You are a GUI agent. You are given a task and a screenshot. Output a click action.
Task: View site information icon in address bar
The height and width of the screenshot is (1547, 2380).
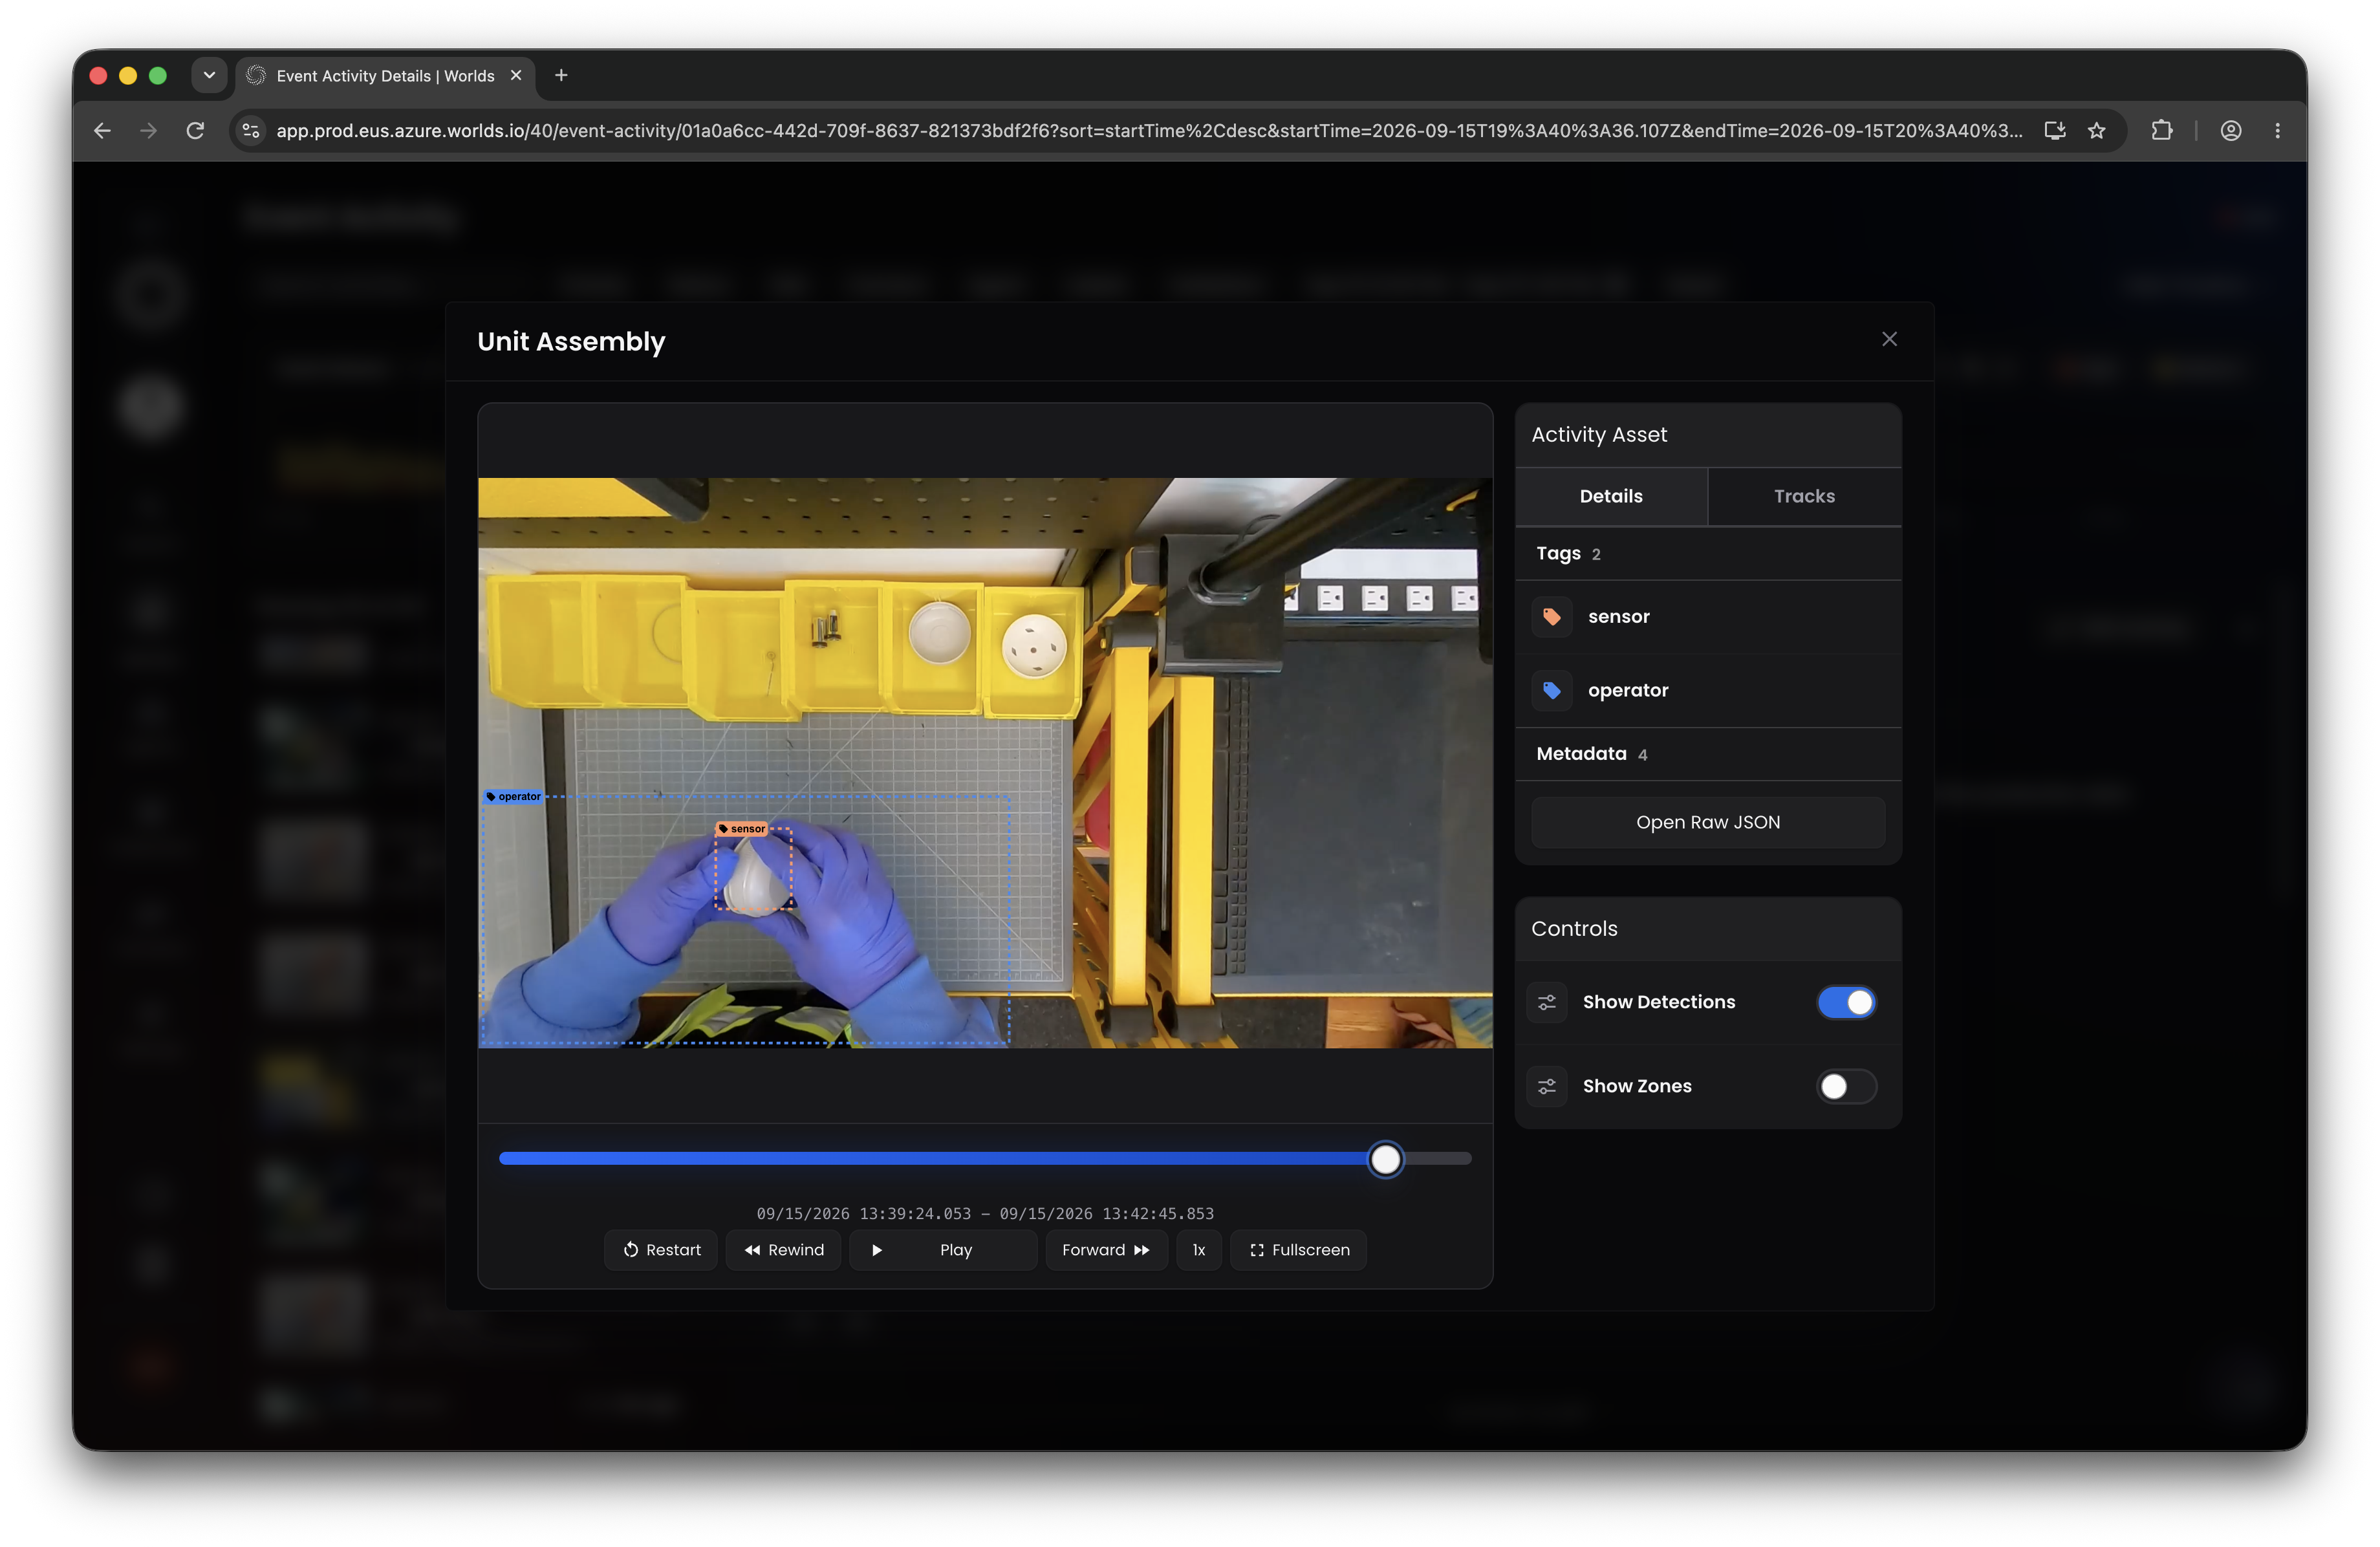251,131
